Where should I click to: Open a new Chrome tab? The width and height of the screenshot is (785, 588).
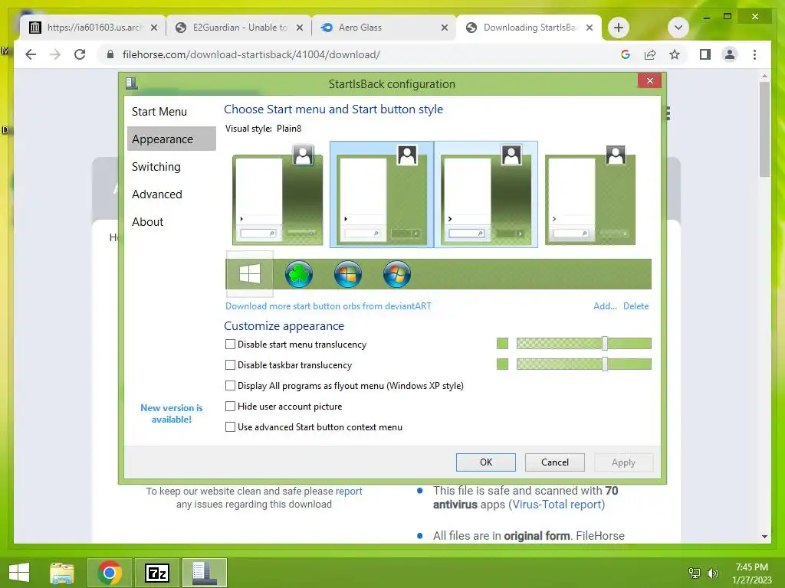(619, 28)
